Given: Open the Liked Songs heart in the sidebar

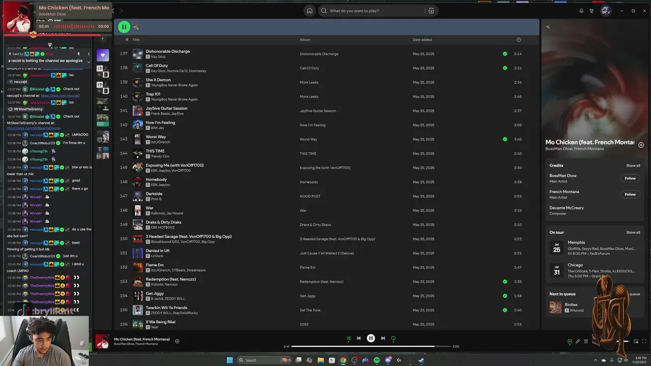Looking at the screenshot, I should point(103,55).
